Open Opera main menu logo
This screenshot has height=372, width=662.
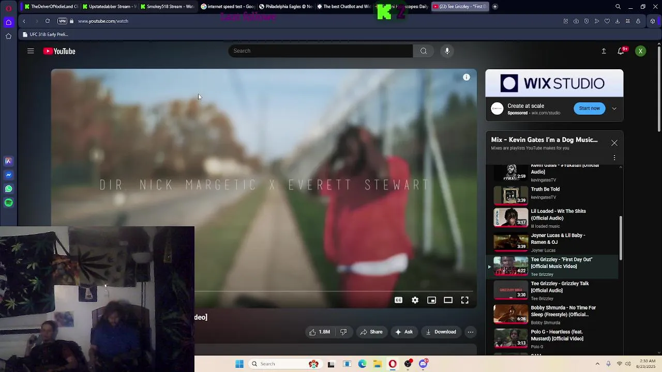click(8, 8)
